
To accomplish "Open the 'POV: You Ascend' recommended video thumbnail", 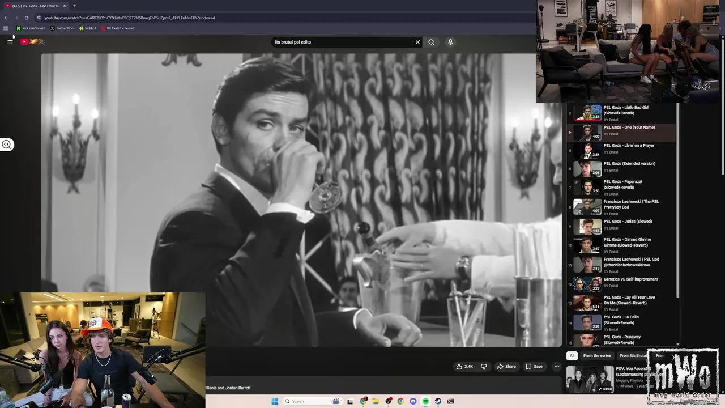I will point(590,380).
